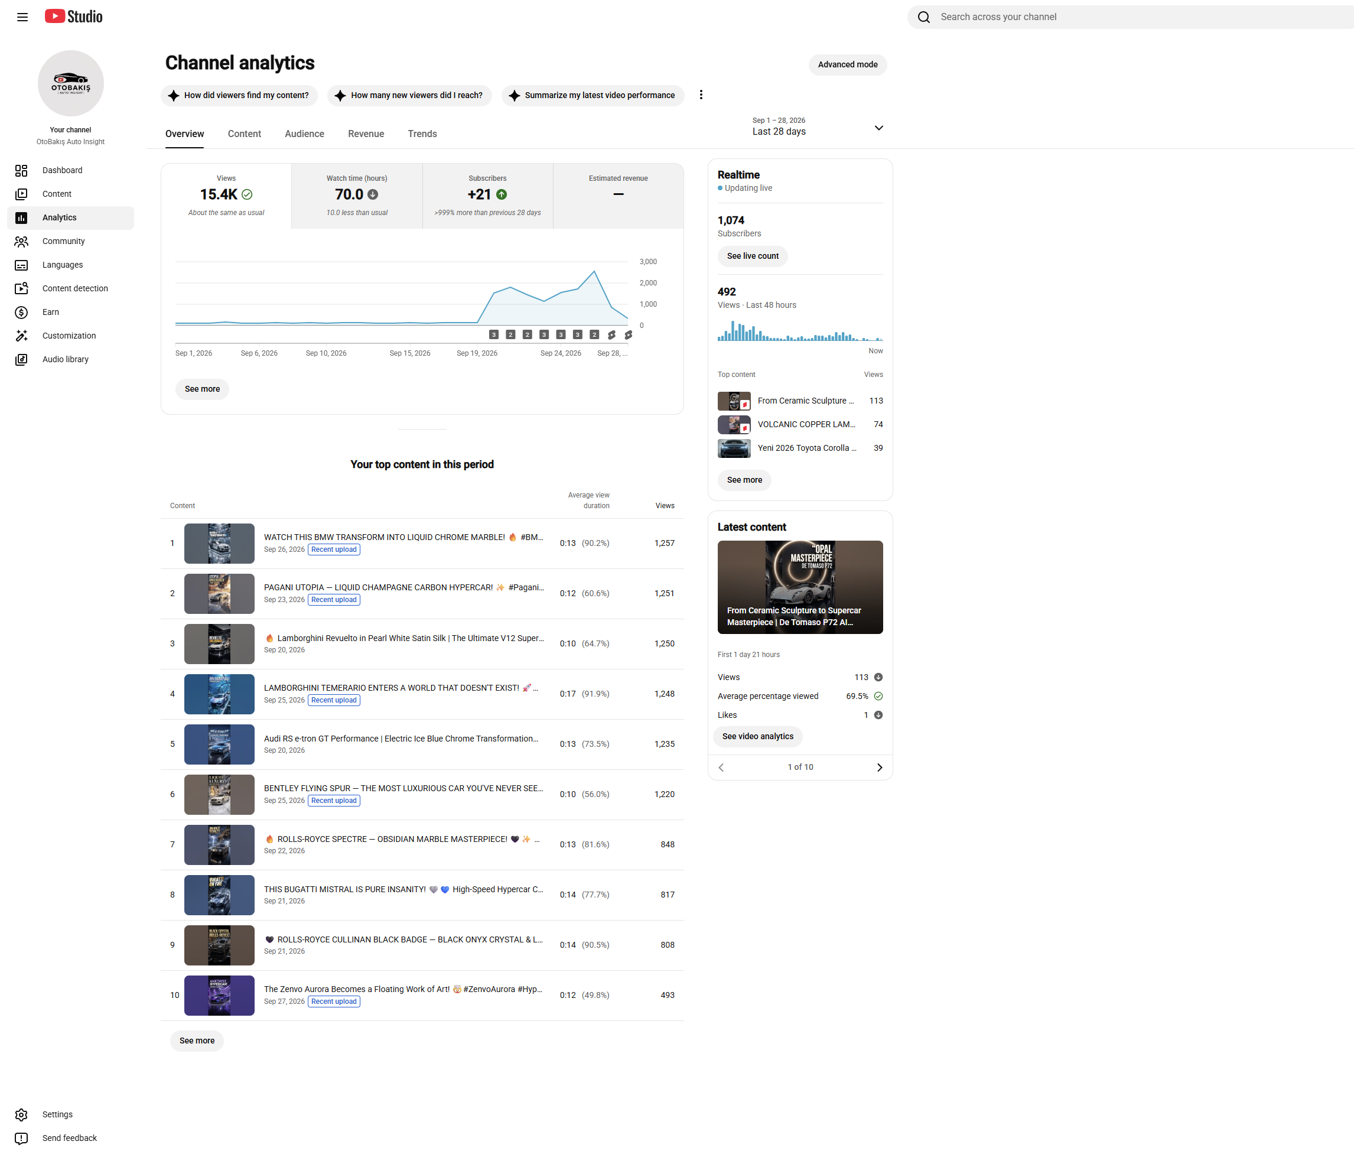Open the three-dot more options menu
This screenshot has height=1151, width=1354.
[x=701, y=95]
